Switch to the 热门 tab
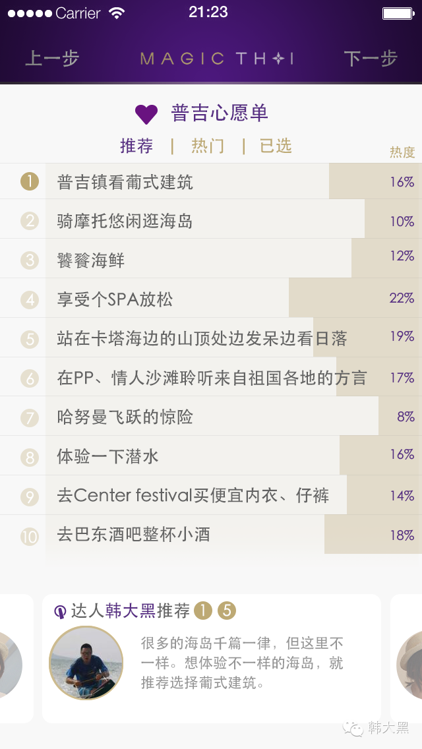Image resolution: width=422 pixels, height=749 pixels. point(208,146)
